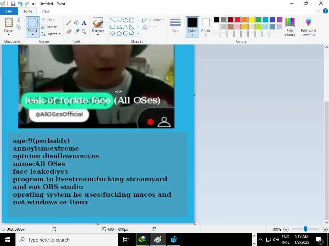Click the Windows Start button
Image resolution: width=329 pixels, height=246 pixels.
pyautogui.click(x=8, y=240)
